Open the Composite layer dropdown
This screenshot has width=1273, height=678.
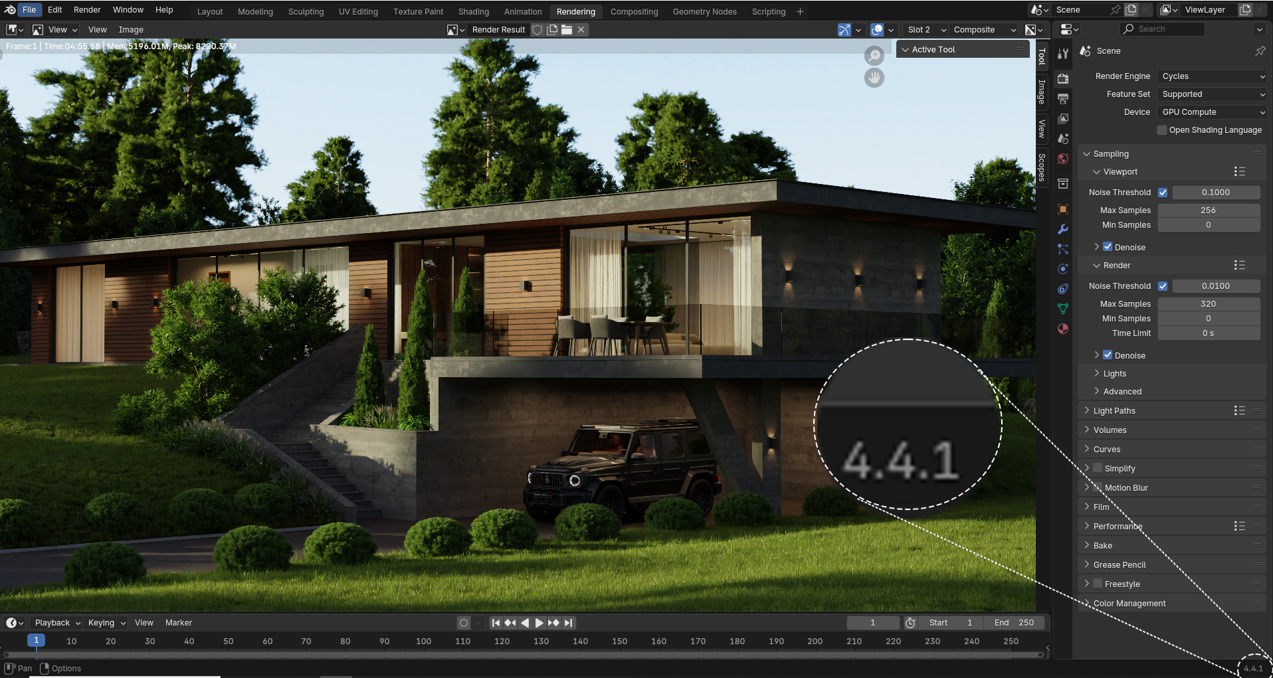pos(984,30)
